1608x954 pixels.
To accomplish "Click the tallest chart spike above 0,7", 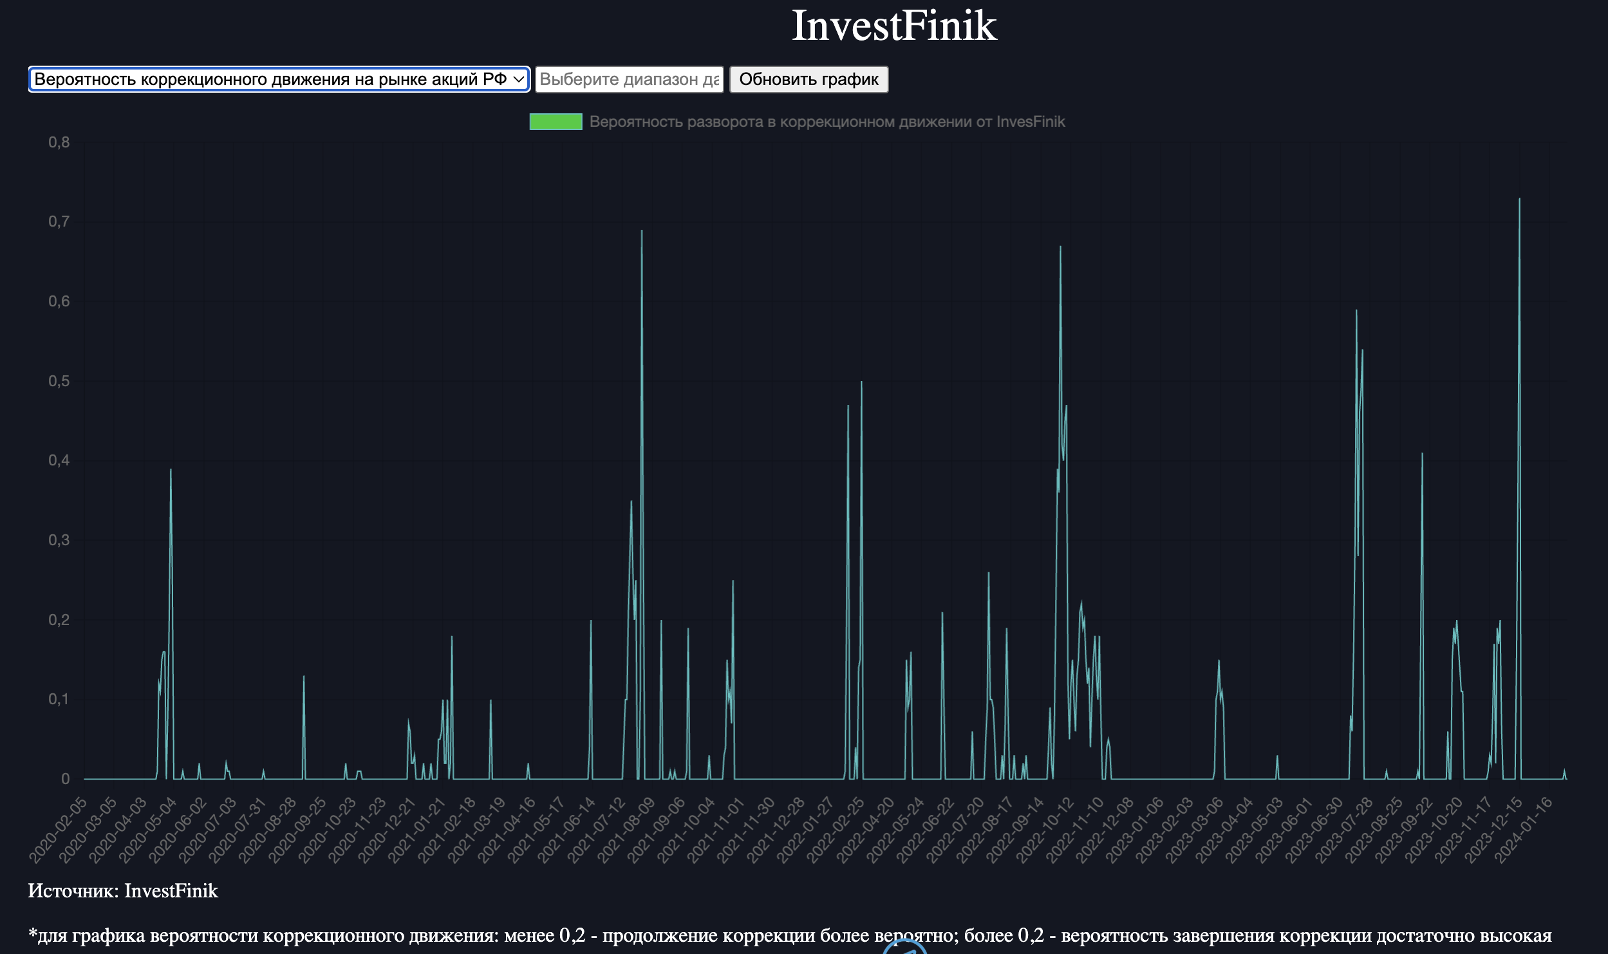I will click(x=1519, y=200).
